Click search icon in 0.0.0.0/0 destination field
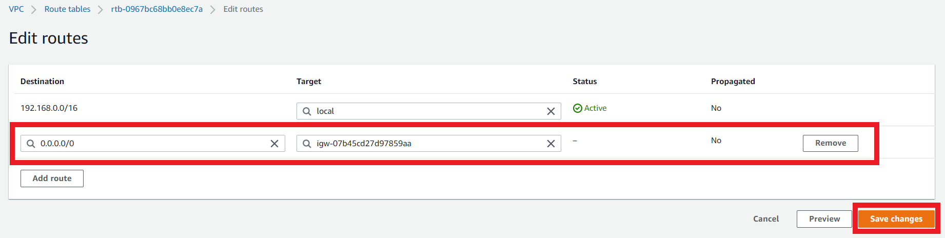The width and height of the screenshot is (945, 238). click(31, 144)
